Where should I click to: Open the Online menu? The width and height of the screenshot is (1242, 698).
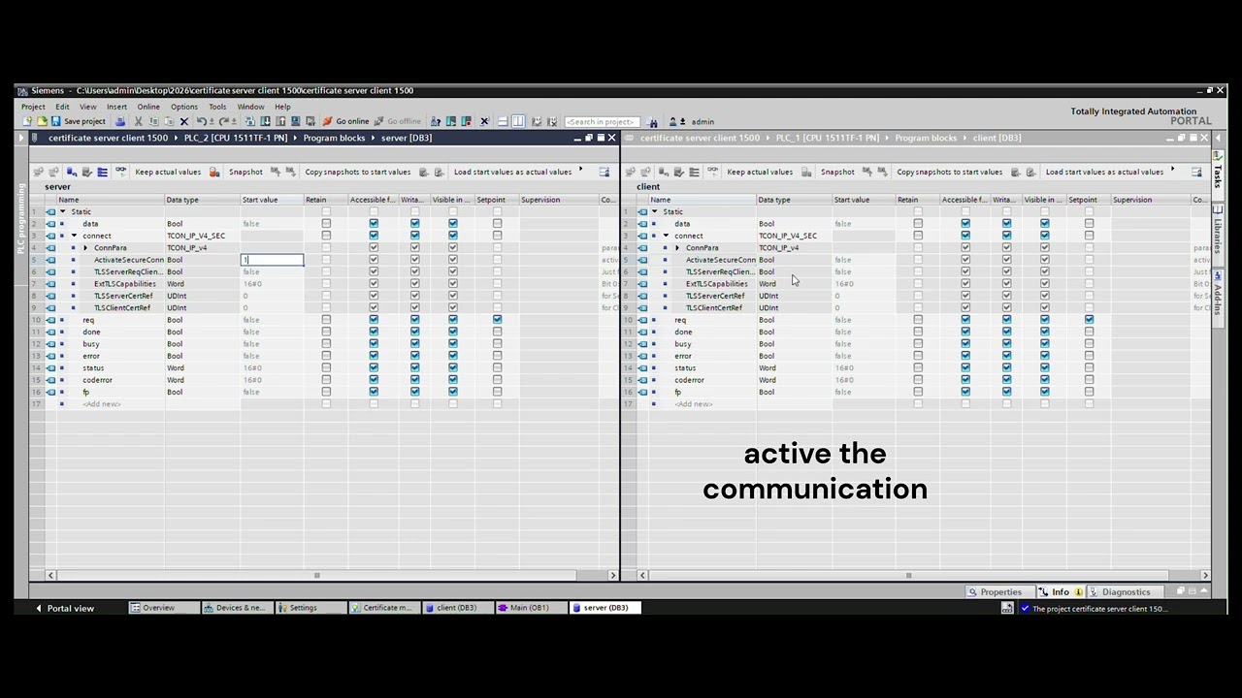coord(148,107)
